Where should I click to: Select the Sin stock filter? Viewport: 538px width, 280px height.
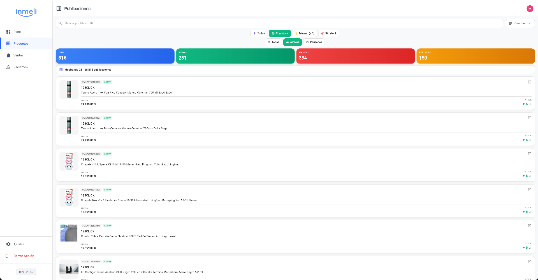[329, 33]
